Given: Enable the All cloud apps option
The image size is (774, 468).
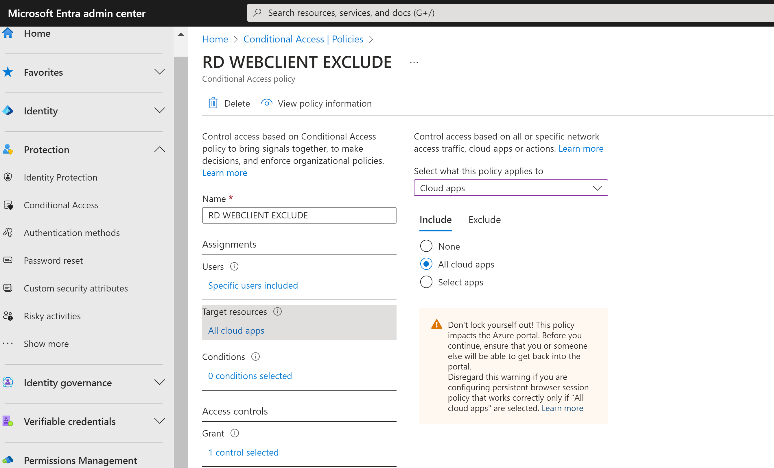Looking at the screenshot, I should point(426,264).
